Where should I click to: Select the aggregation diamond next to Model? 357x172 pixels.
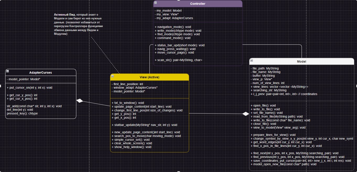click(x=246, y=114)
